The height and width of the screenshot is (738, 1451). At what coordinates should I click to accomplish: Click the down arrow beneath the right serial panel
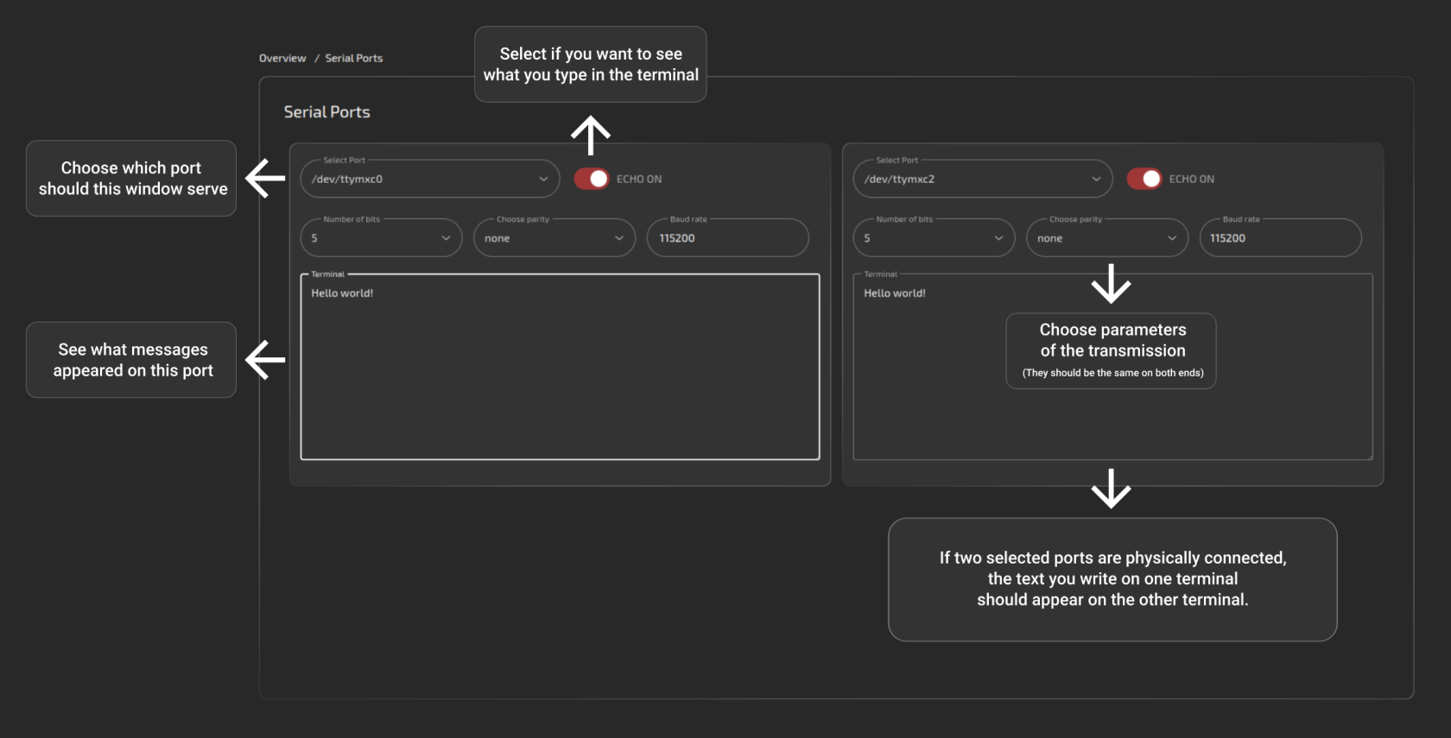pos(1111,488)
